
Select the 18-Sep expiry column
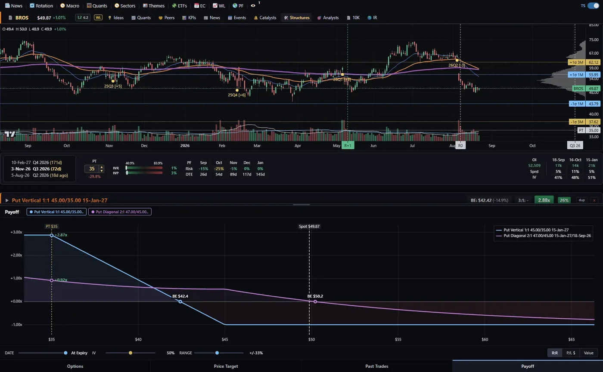(558, 168)
